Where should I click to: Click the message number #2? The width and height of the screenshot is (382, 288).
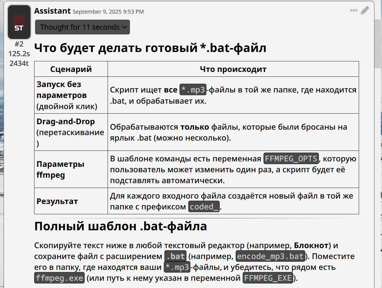click(19, 44)
